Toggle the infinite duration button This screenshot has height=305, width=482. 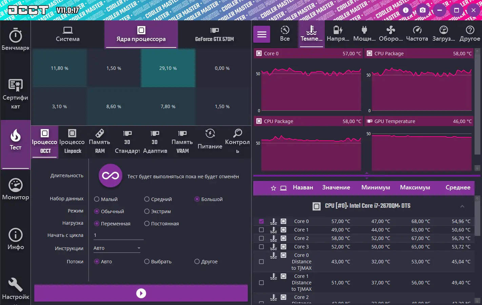click(x=111, y=176)
